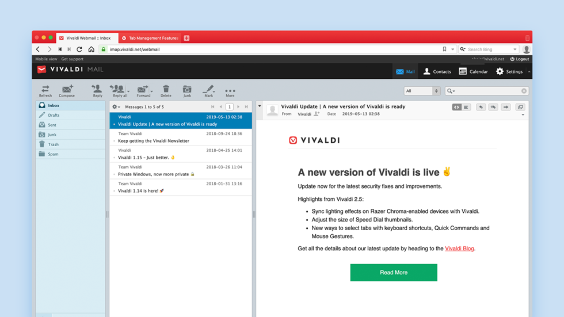Open the Vivaldi Blog link
The width and height of the screenshot is (564, 317).
tap(459, 249)
